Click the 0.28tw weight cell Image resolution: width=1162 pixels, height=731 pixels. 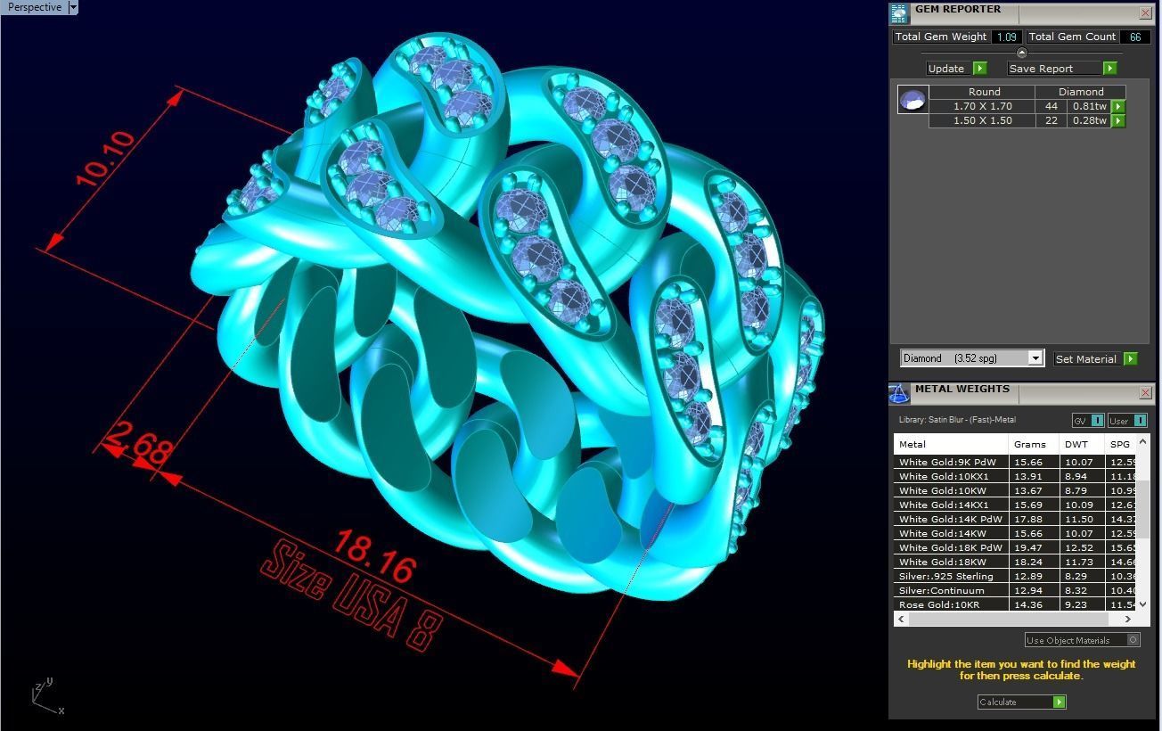(1089, 120)
